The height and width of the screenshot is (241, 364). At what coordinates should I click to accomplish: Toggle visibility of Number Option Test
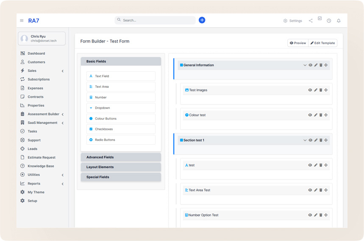[310, 215]
